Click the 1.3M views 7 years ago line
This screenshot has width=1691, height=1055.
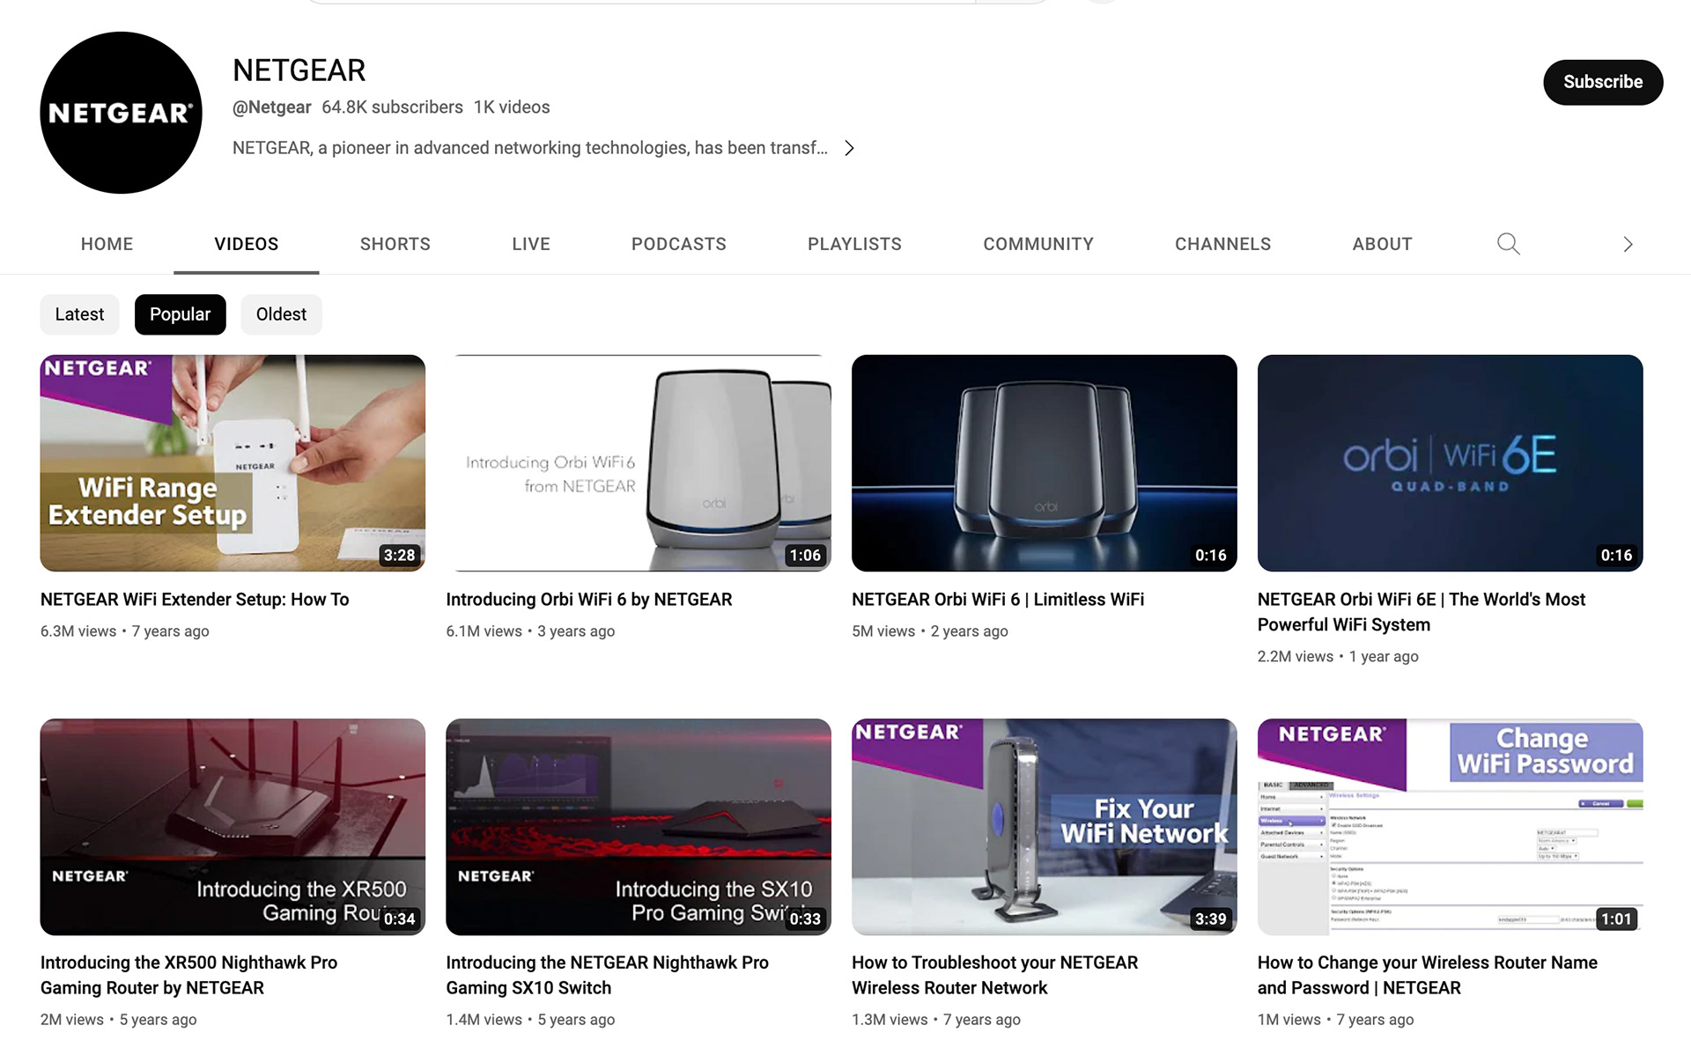click(936, 1020)
